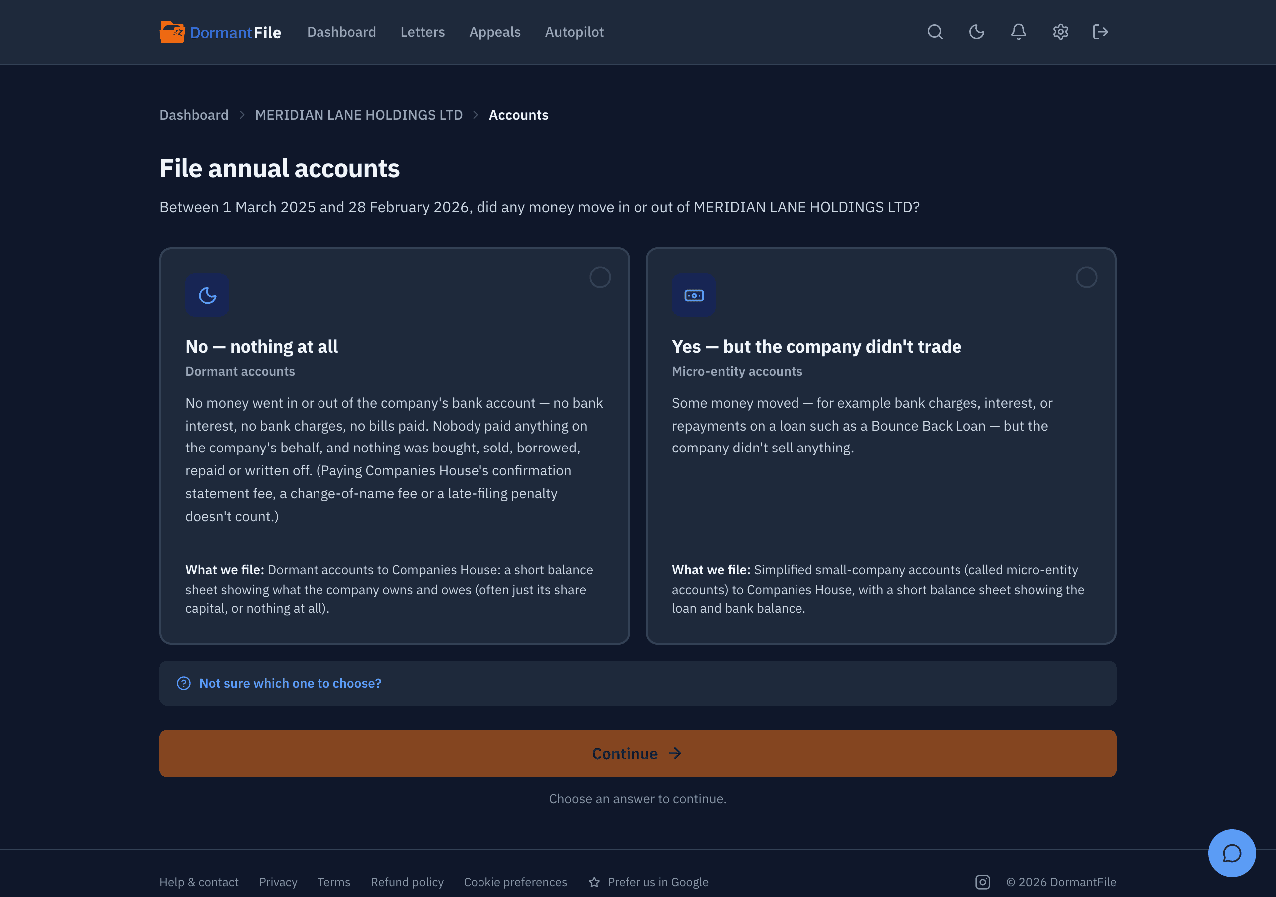Click the 'Dormant accounts' subtitle text
The height and width of the screenshot is (897, 1276).
point(240,371)
